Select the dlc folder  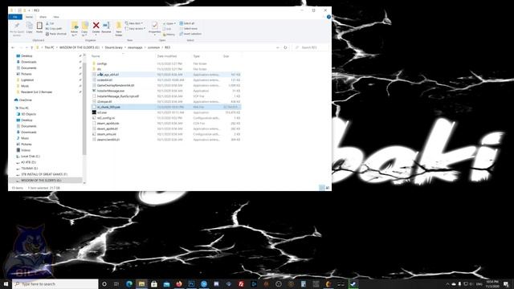click(x=99, y=69)
